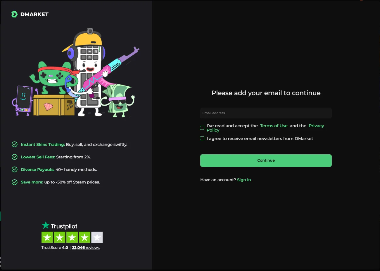Click checkmark icon beside Instant Skins Trading
The width and height of the screenshot is (380, 271).
[14, 144]
